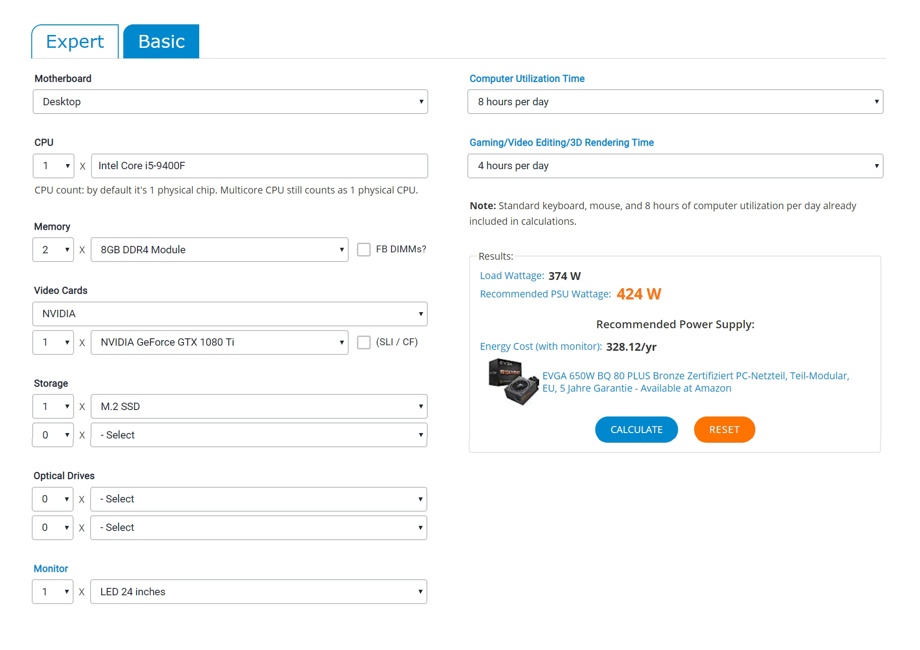Image resolution: width=920 pixels, height=650 pixels.
Task: Open the second optical drive quantity dropdown
Action: 53,528
